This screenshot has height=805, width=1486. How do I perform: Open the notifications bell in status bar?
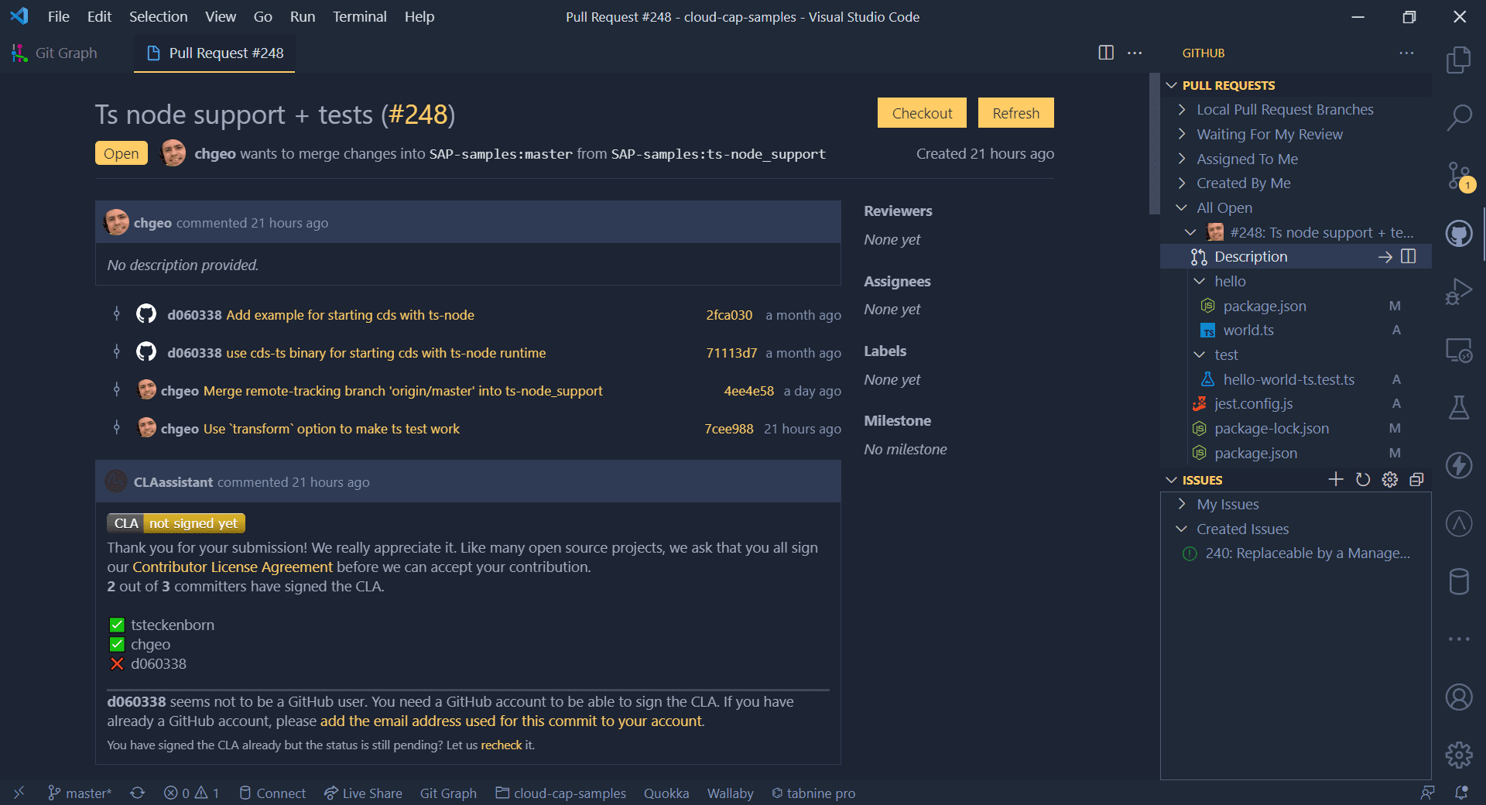1461,793
